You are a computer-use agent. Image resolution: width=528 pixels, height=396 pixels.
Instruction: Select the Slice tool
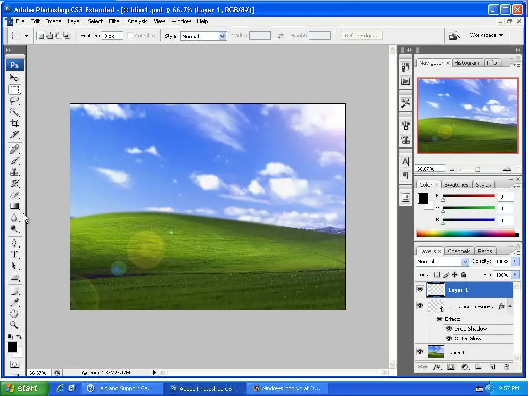[x=14, y=135]
